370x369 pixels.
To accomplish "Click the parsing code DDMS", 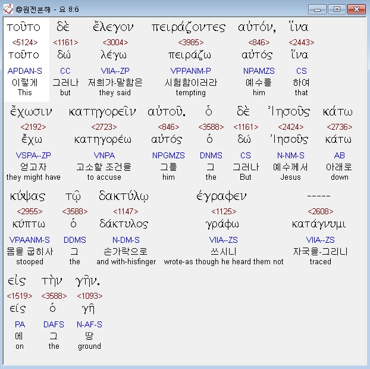I will (75, 240).
